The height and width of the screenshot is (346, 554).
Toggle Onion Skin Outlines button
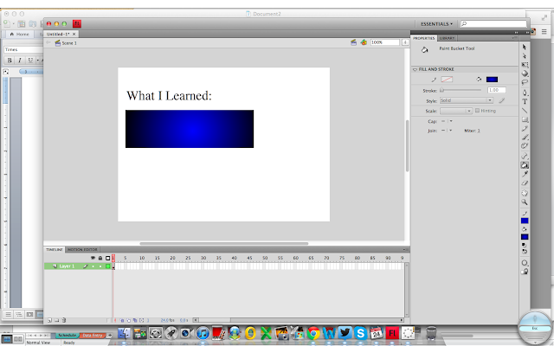coord(129,320)
